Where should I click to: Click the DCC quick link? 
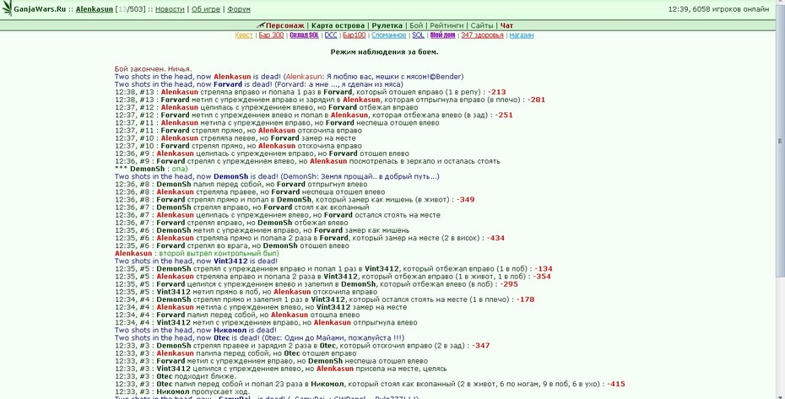[331, 35]
